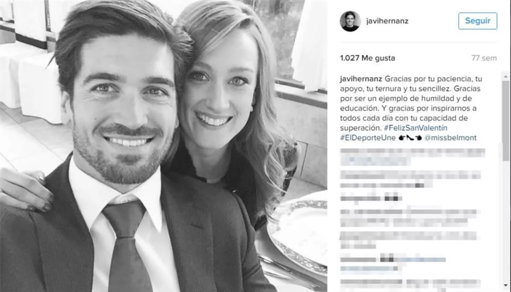Click the black and white couple photo
Screen dimensions: 511x292
coord(164,146)
